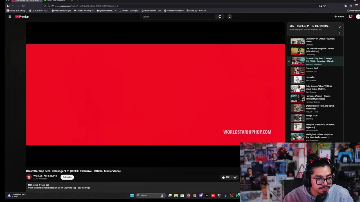Open File Explorer from the taskbar
This screenshot has height=202, width=360.
176,196
